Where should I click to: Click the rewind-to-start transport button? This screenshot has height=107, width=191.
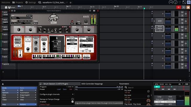163,89
